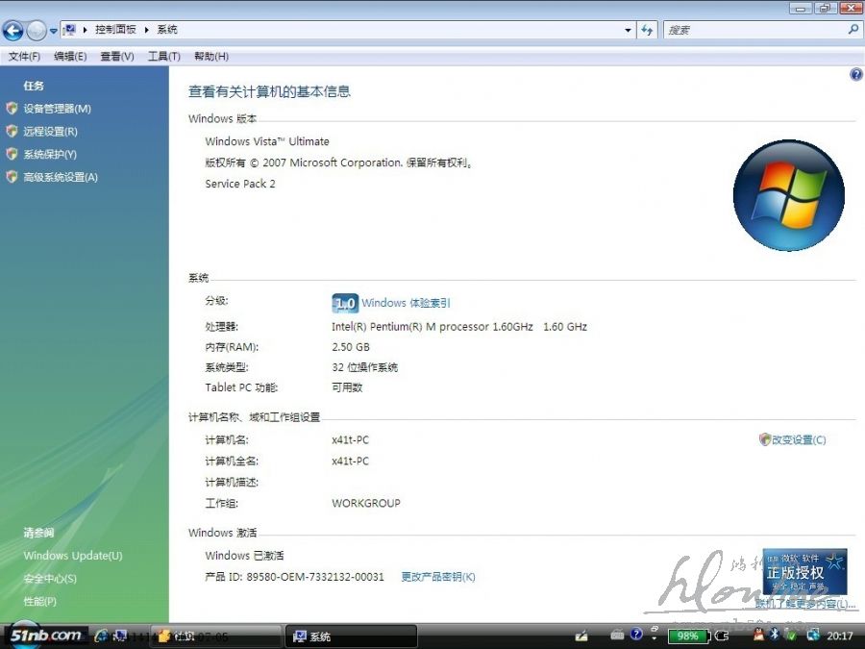Viewport: 865px width, 649px height.
Task: Open 设备管理器(M) from the task list
Action: coord(57,109)
